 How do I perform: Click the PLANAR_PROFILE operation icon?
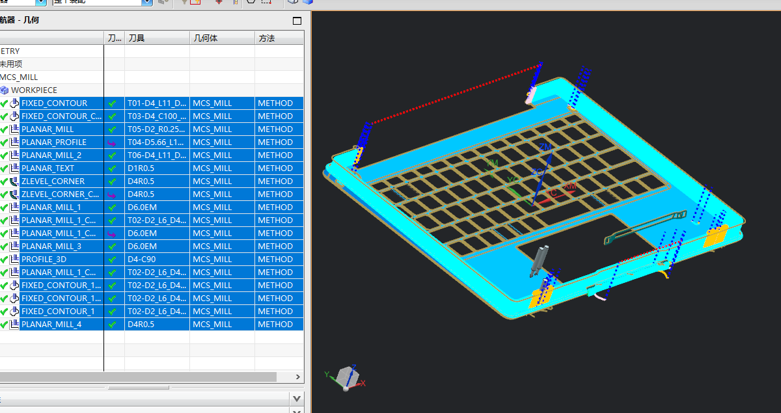pyautogui.click(x=14, y=142)
